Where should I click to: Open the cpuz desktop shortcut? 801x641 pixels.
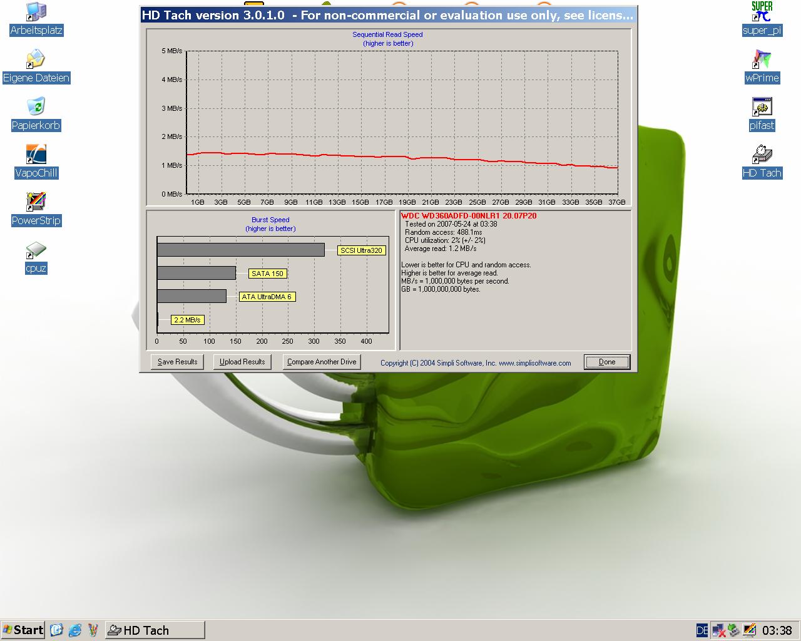(x=36, y=250)
